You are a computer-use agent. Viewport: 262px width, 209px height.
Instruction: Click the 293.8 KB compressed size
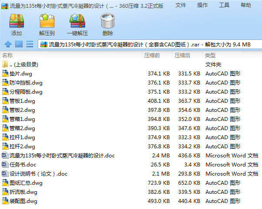[189, 173]
